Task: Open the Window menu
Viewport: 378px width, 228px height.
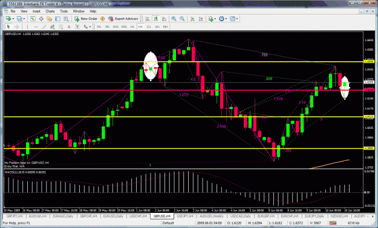Action: [x=79, y=11]
